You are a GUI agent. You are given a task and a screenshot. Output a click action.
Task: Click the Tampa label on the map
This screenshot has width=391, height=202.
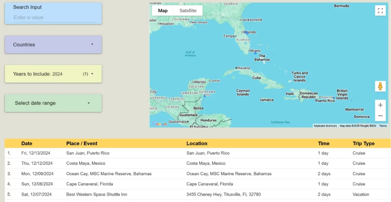[x=229, y=36]
